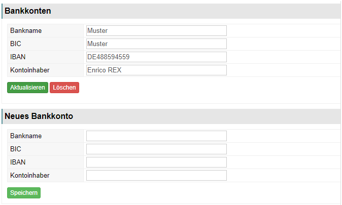Click the Kontoinhaber label under Neues Bankkonto

(30, 176)
